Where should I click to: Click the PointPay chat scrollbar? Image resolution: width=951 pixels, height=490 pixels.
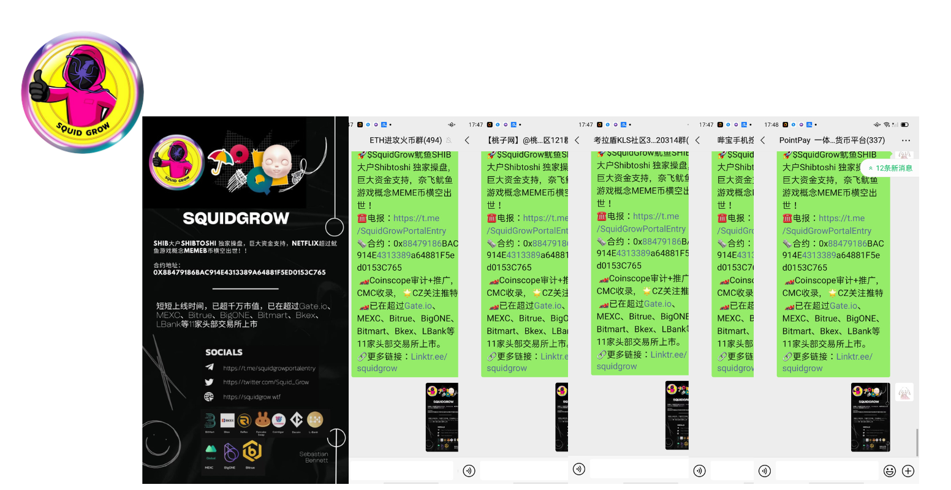coord(917,442)
